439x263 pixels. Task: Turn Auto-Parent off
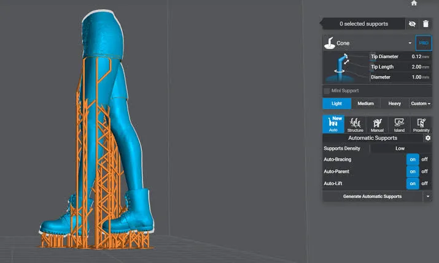424,171
